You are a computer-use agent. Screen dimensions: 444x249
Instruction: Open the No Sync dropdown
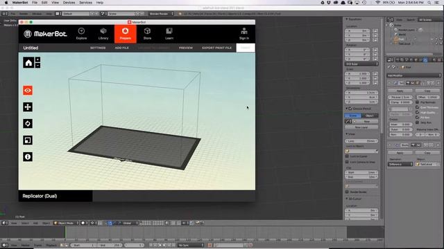coord(191,246)
